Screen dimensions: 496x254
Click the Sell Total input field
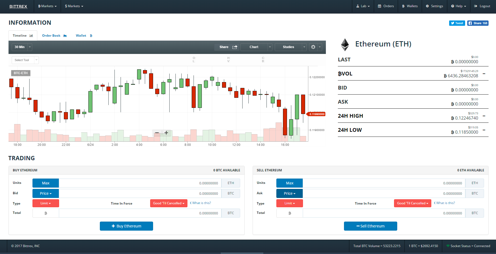point(384,213)
